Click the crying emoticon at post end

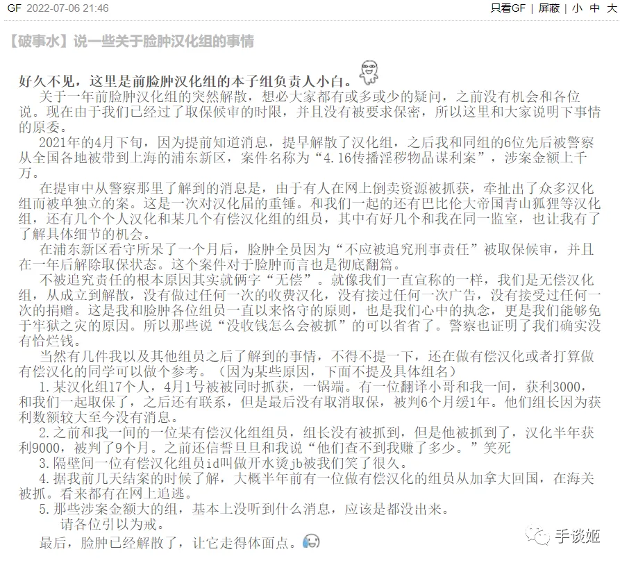click(311, 541)
